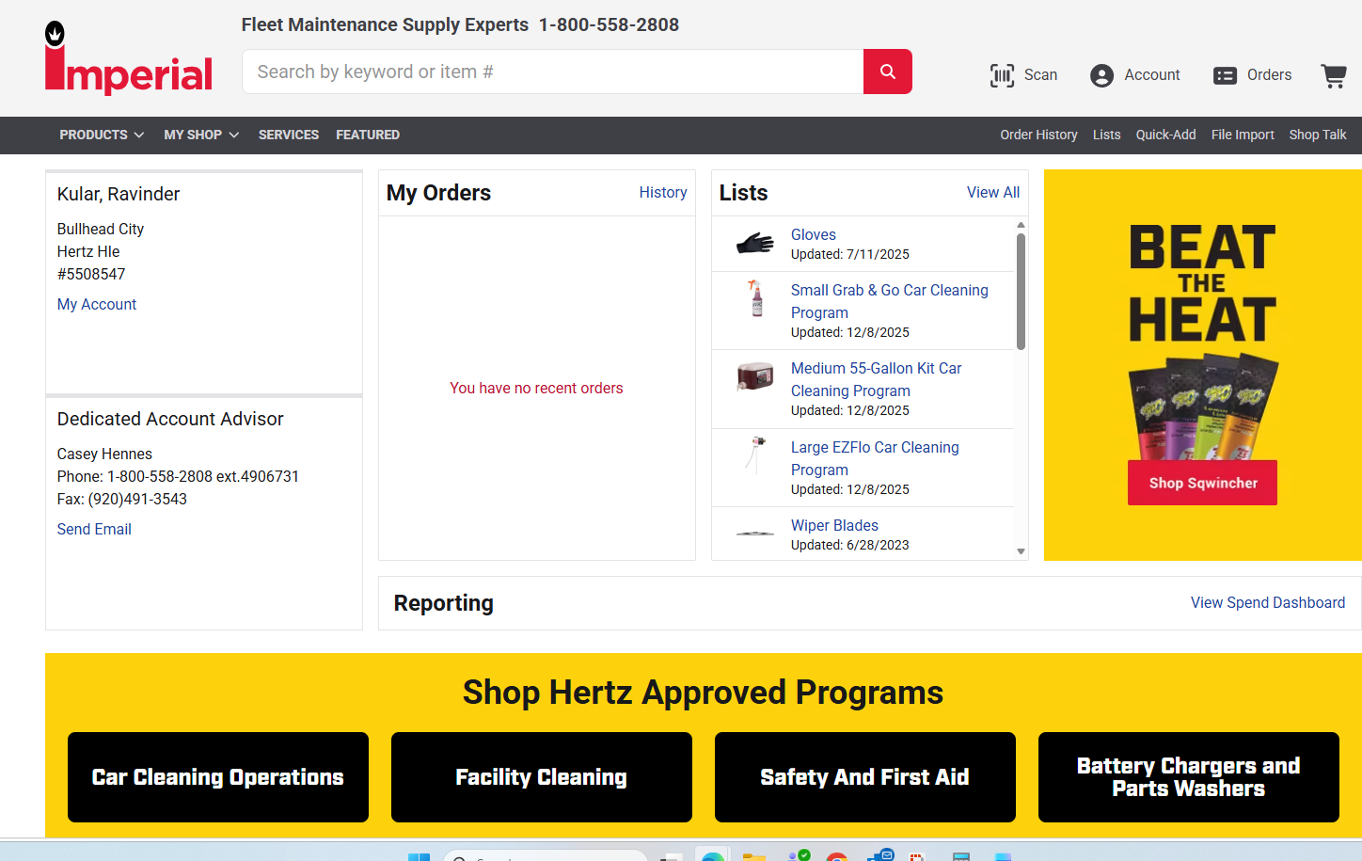Viewport: 1362px width, 861px height.
Task: Open the shopping cart
Action: [x=1334, y=75]
